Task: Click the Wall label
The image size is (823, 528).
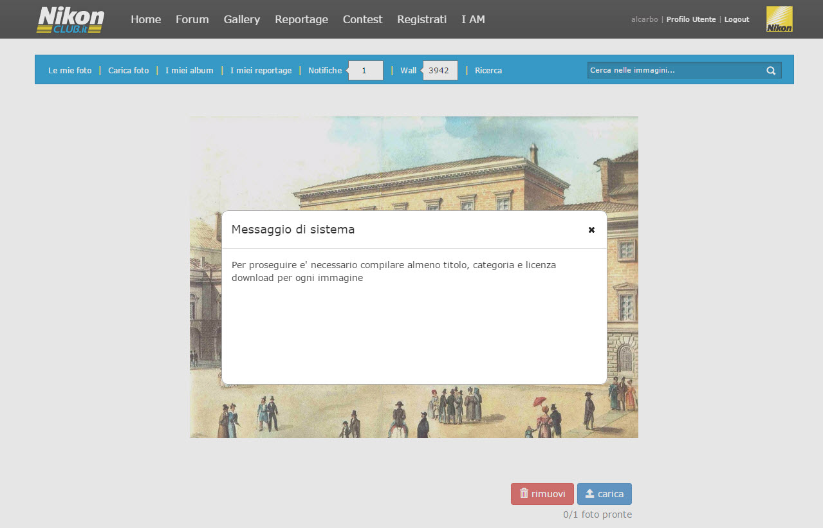Action: pos(409,71)
